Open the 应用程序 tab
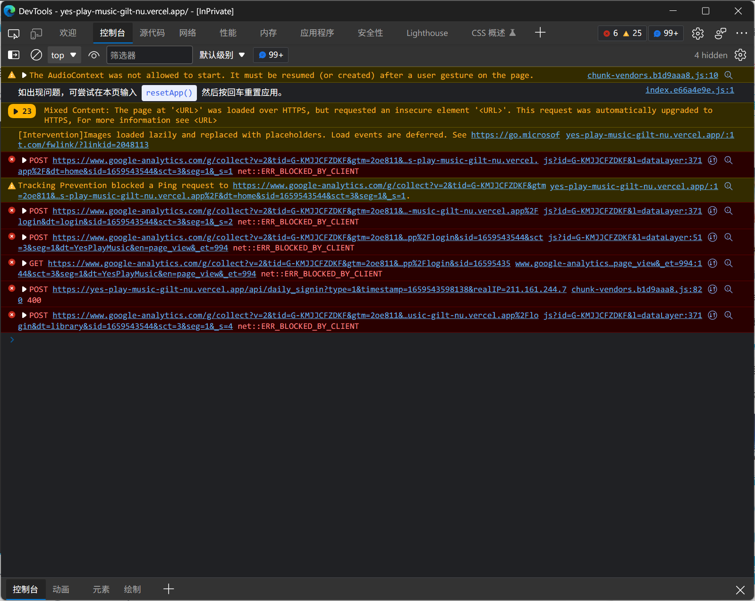The height and width of the screenshot is (601, 755). point(317,33)
